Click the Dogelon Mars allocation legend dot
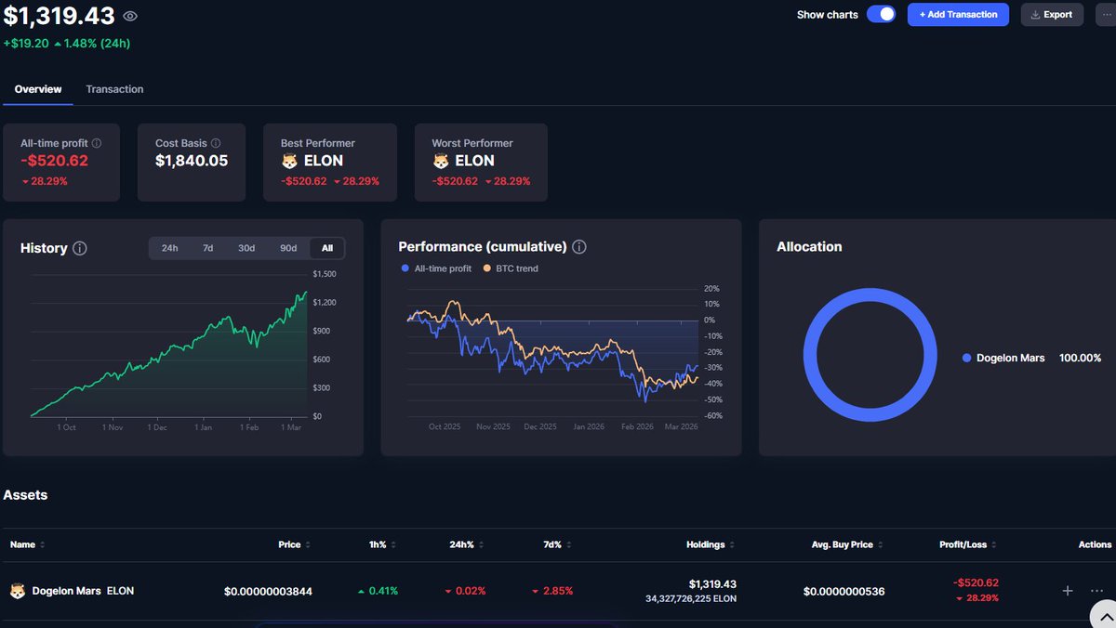 pos(967,358)
